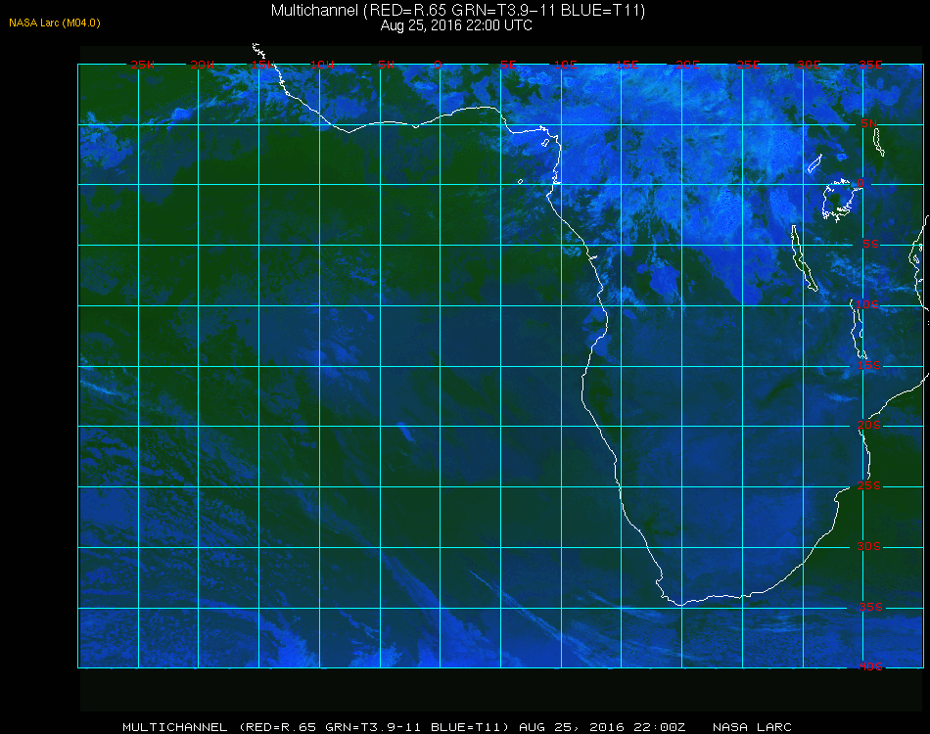Screen dimensions: 930x734
Task: Pick the "5W" longitude label
Action: pos(386,65)
